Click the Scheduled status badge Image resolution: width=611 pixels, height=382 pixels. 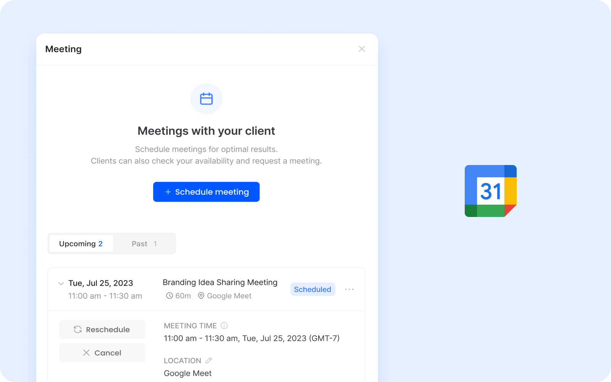[x=312, y=289]
